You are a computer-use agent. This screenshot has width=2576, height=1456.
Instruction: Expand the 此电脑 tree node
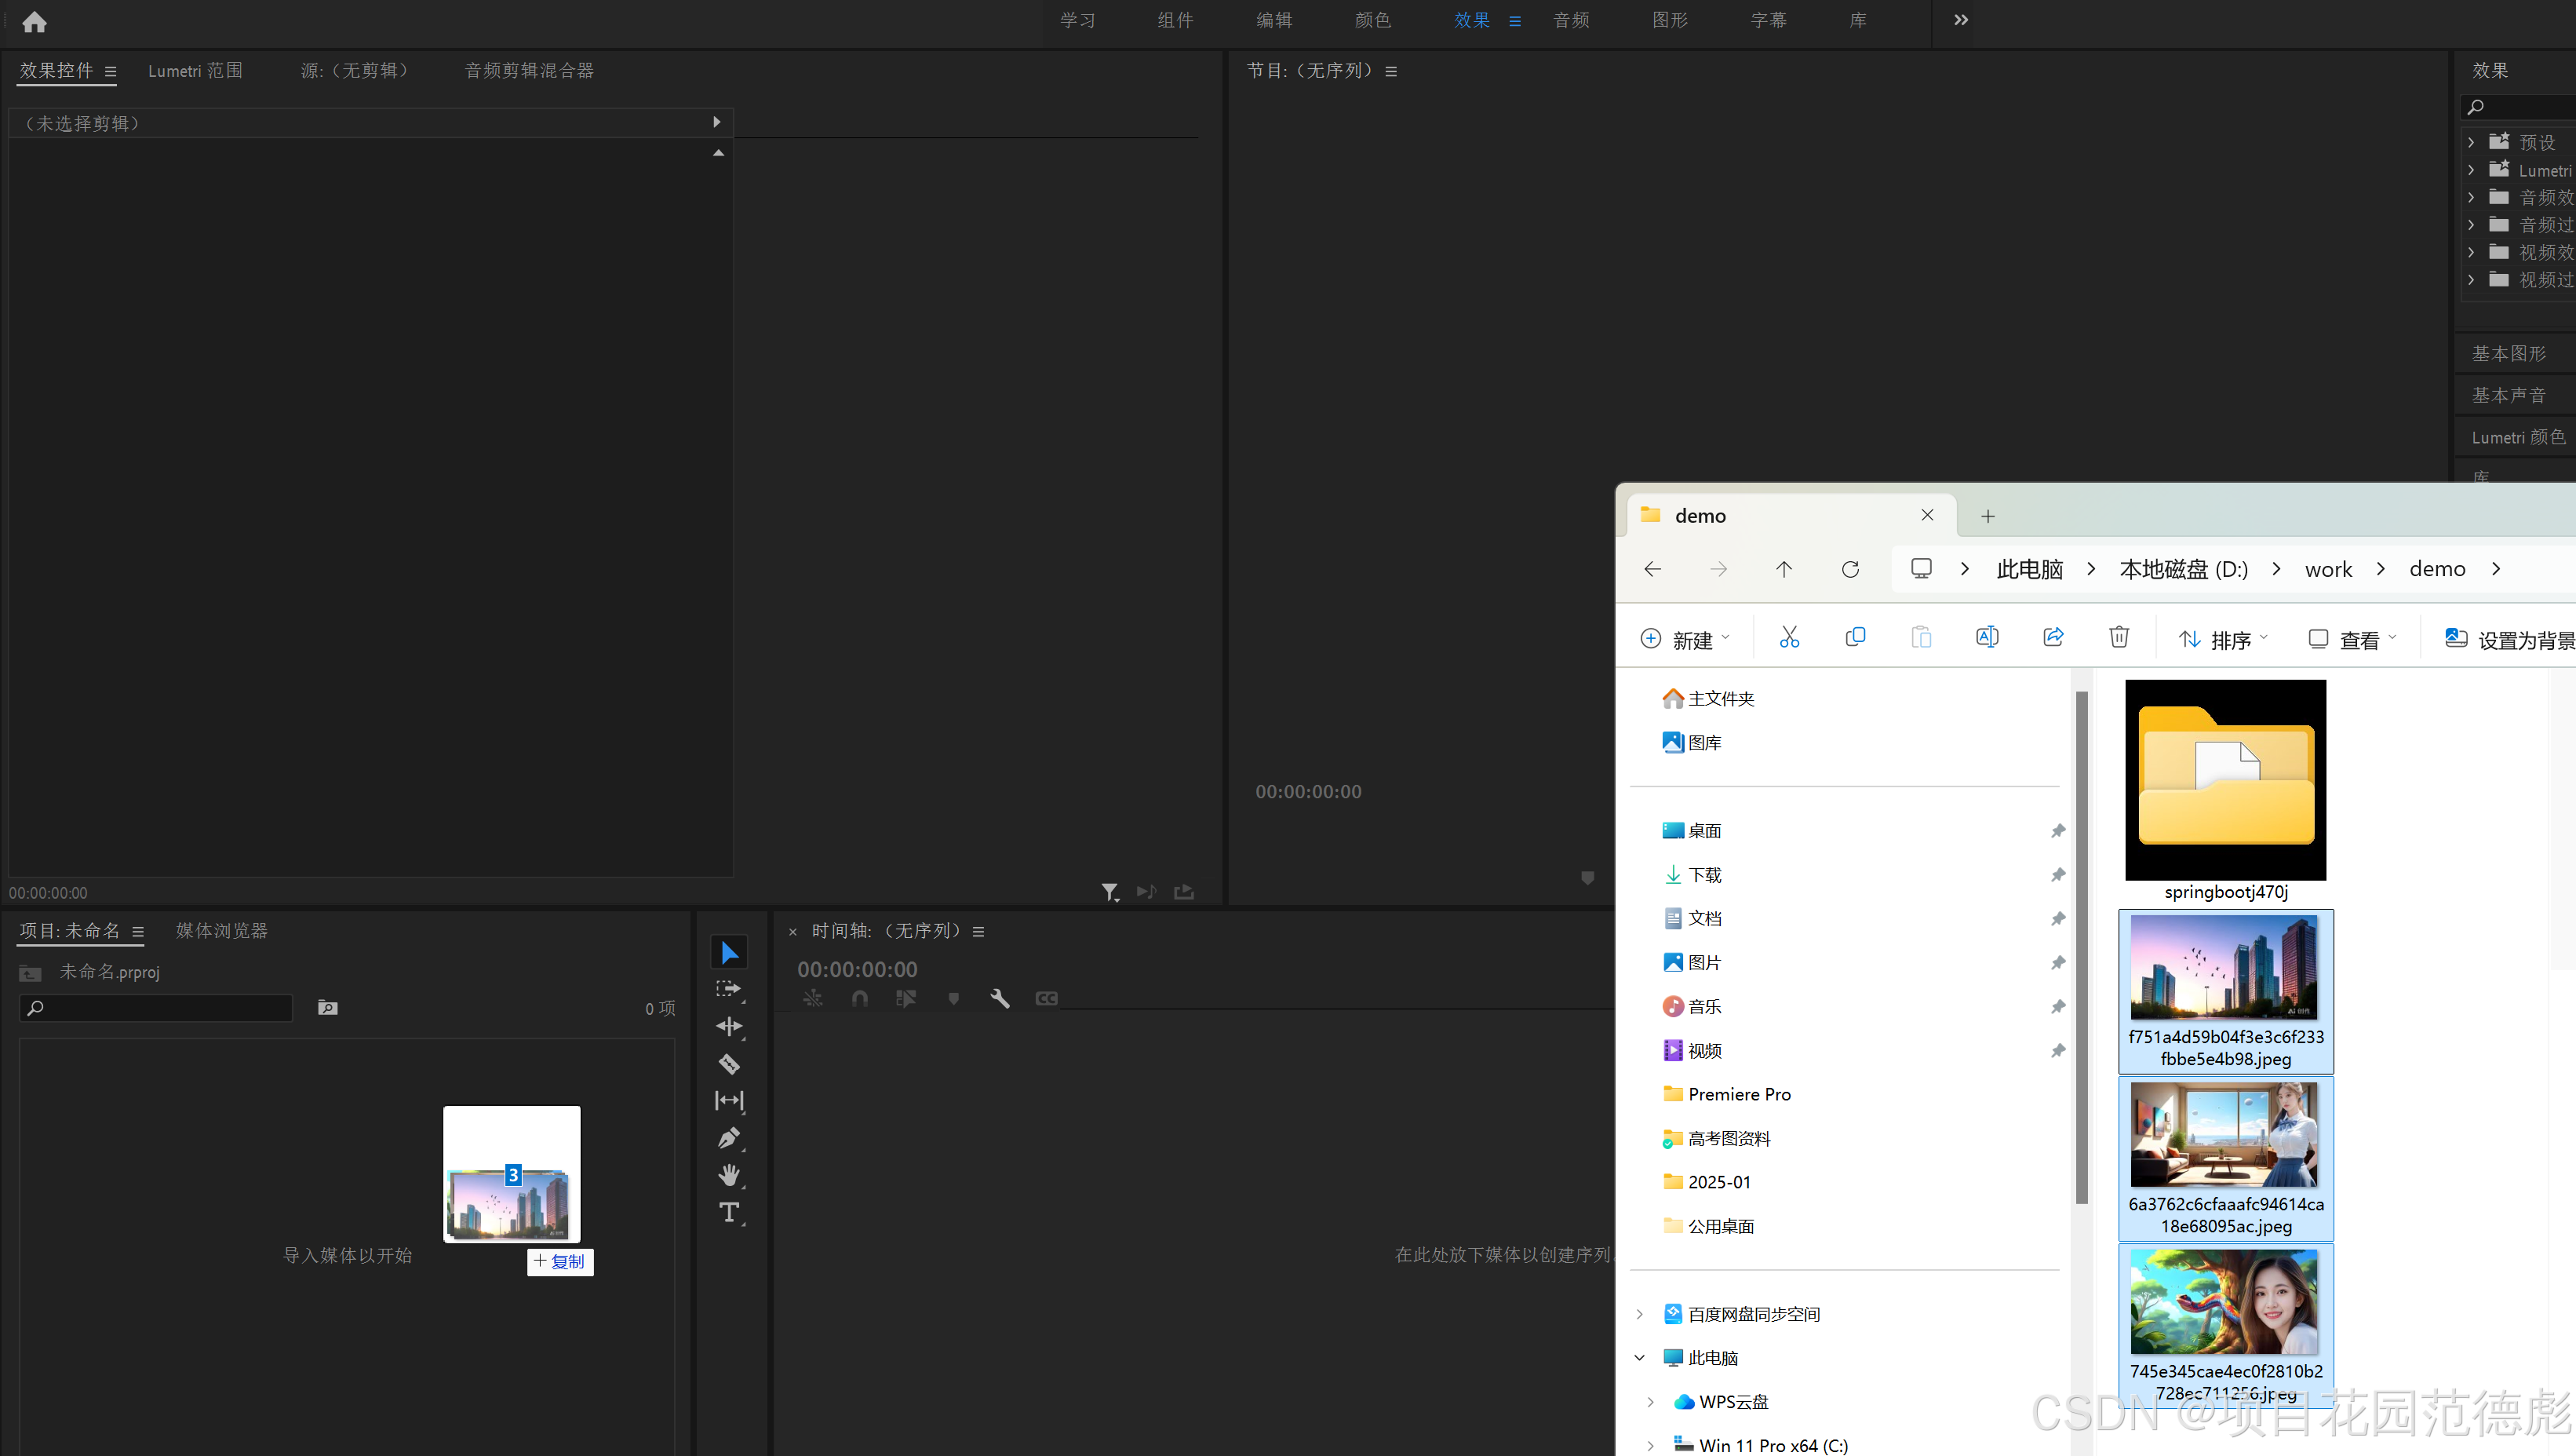(1640, 1357)
